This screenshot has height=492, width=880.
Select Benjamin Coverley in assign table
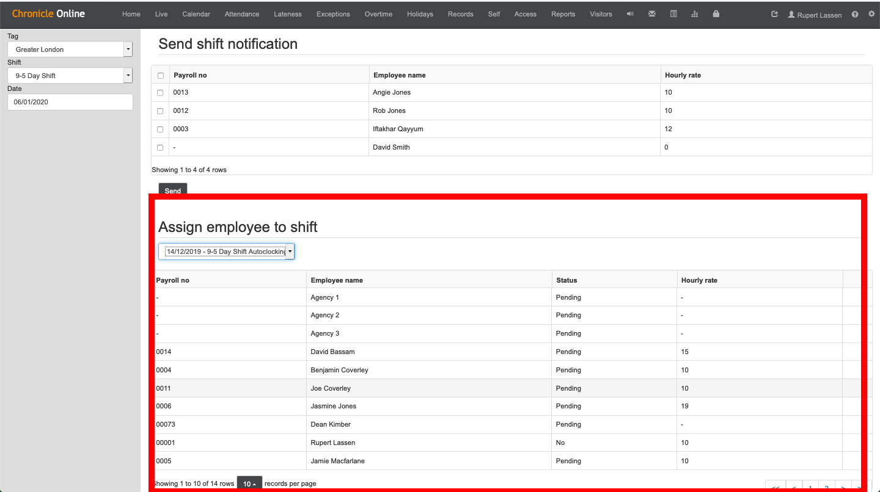[512, 370]
